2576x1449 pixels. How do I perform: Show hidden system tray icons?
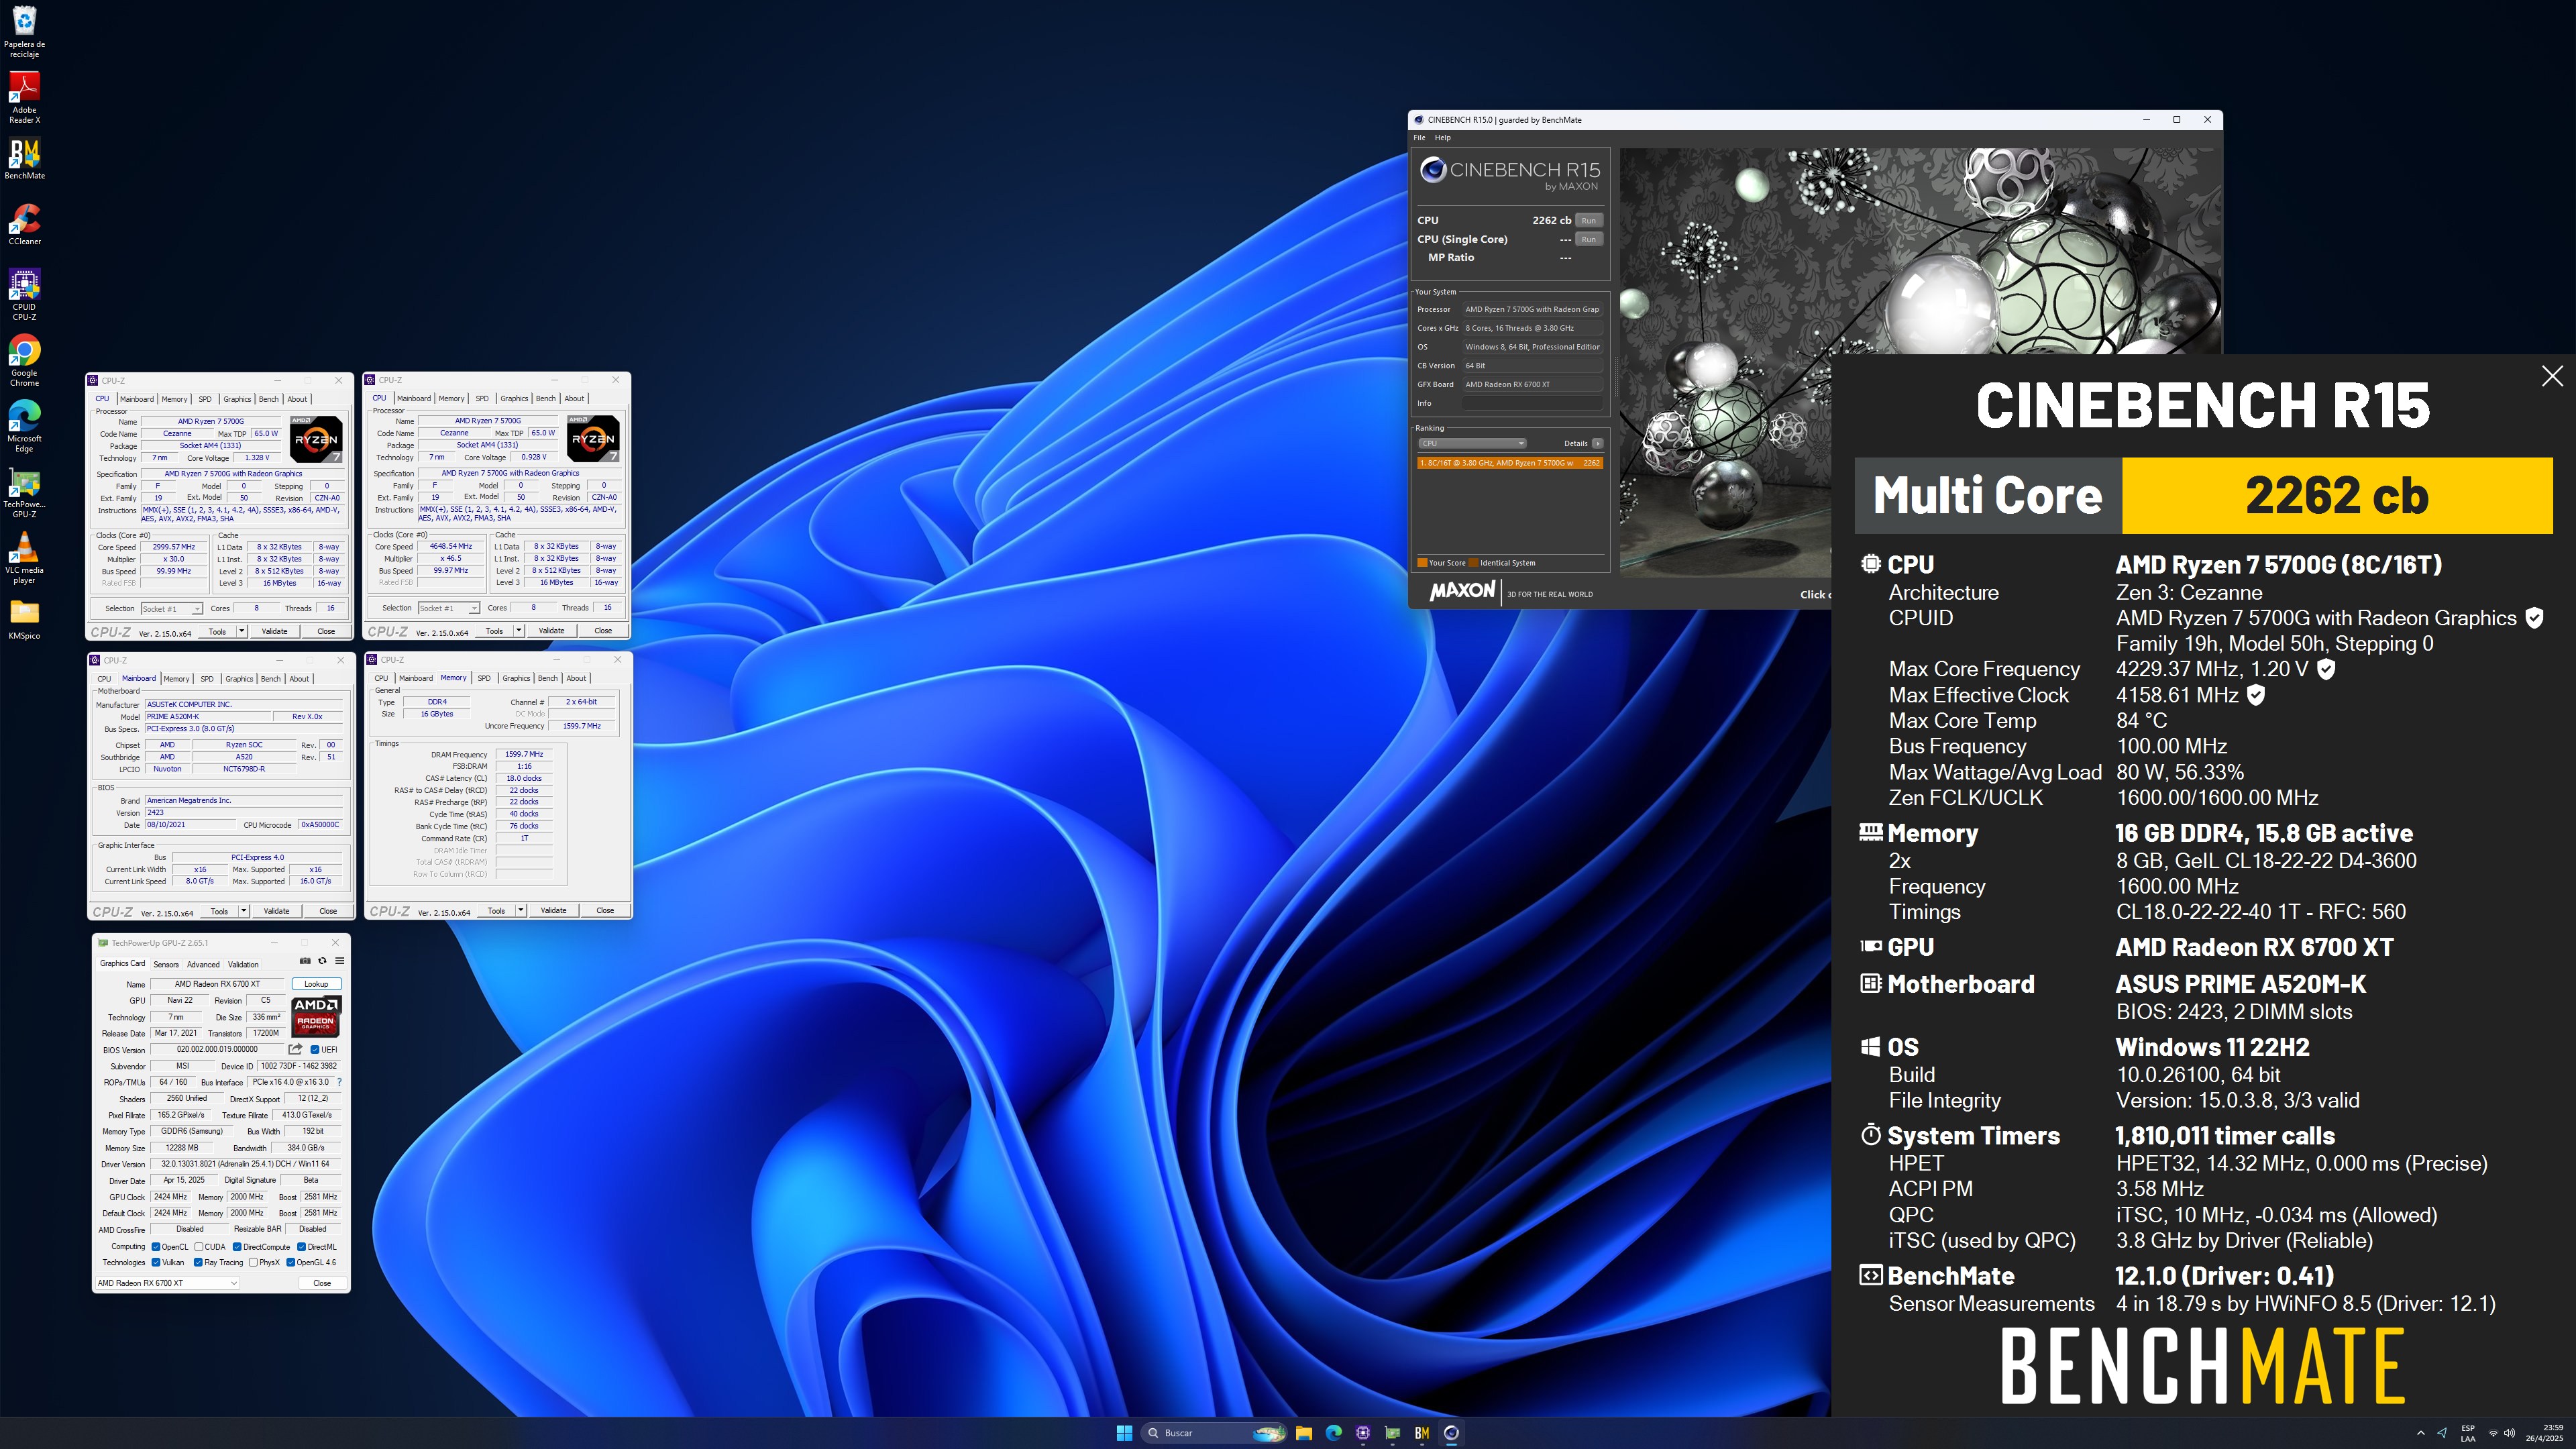pyautogui.click(x=2420, y=1433)
